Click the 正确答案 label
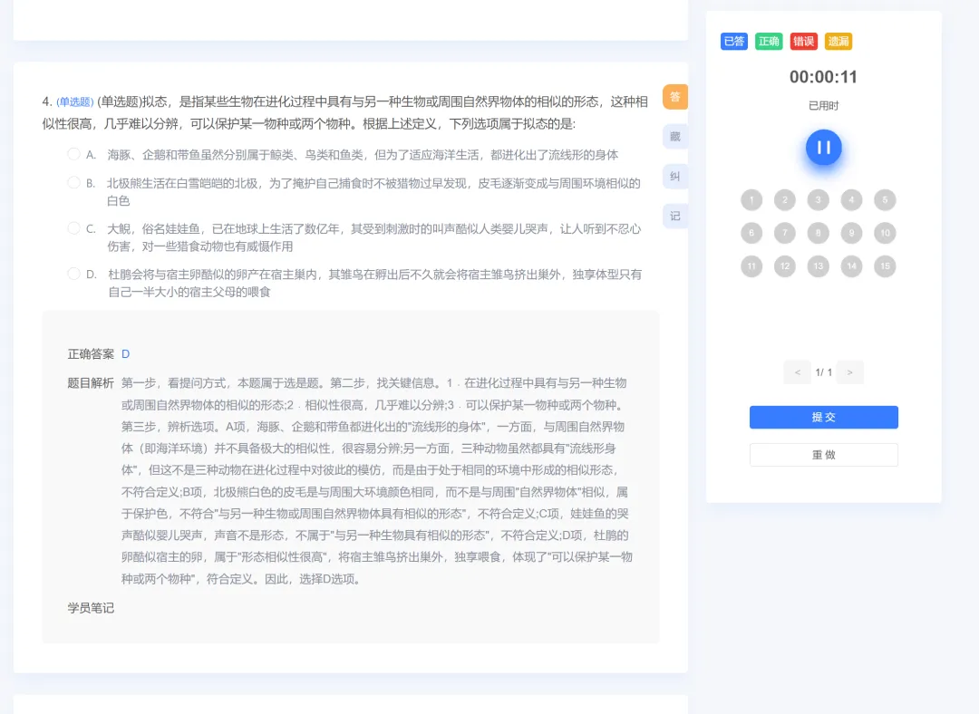The width and height of the screenshot is (979, 714). point(91,354)
